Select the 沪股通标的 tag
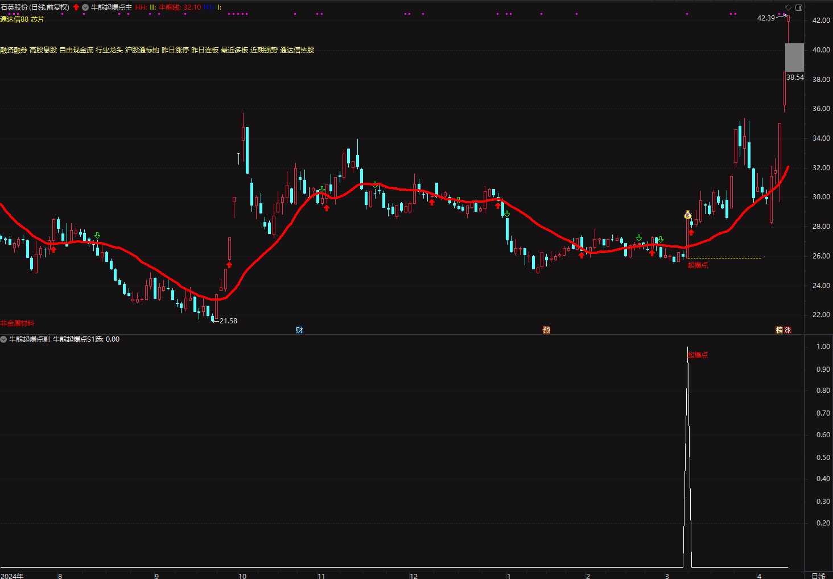This screenshot has width=833, height=579. point(142,50)
